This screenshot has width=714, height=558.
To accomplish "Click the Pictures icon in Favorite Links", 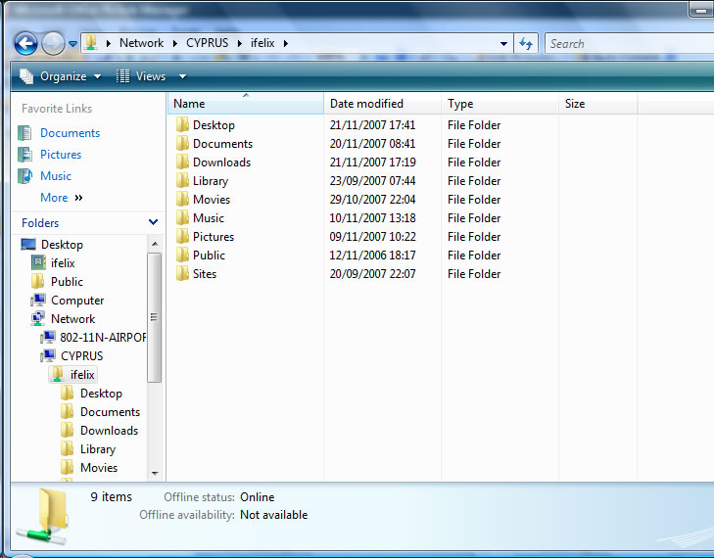I will (x=25, y=155).
